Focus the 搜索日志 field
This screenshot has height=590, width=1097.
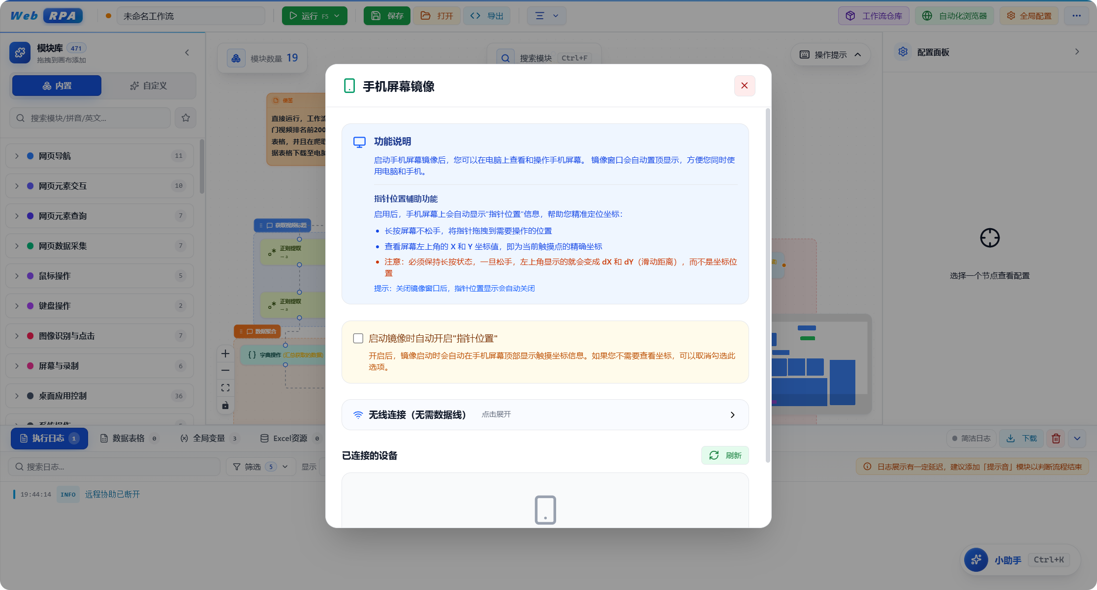(114, 467)
